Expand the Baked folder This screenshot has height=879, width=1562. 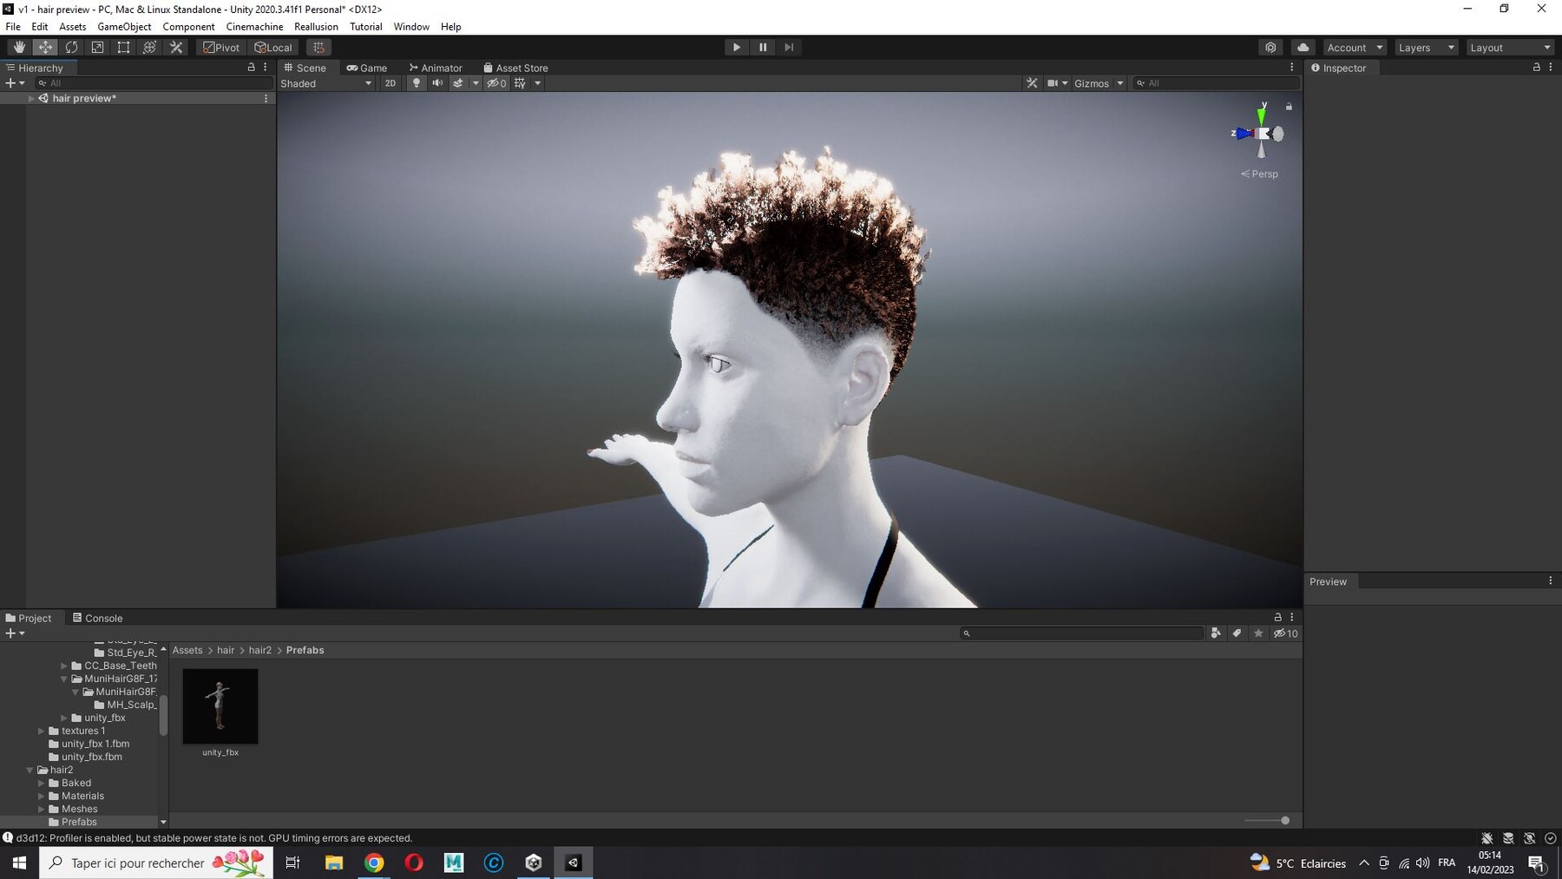(x=41, y=783)
